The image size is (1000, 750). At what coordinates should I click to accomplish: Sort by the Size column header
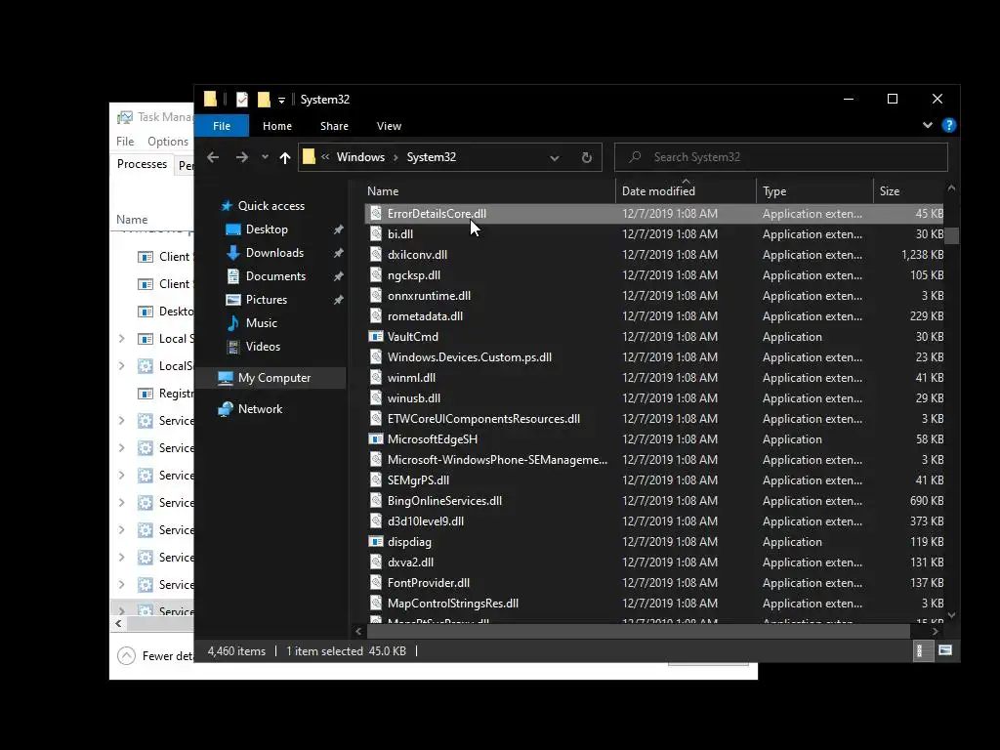click(x=908, y=190)
